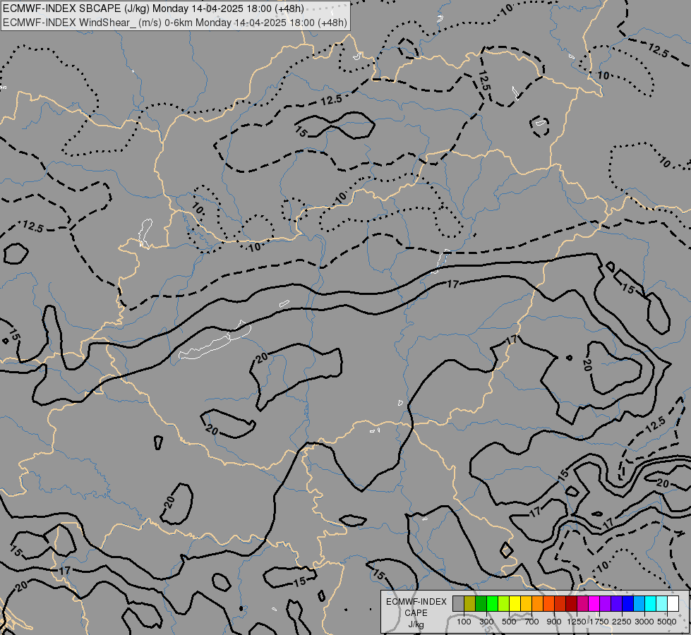Click the olive swatch in the CAPE legend
Viewport: 691px width, 635px height.
[470, 604]
